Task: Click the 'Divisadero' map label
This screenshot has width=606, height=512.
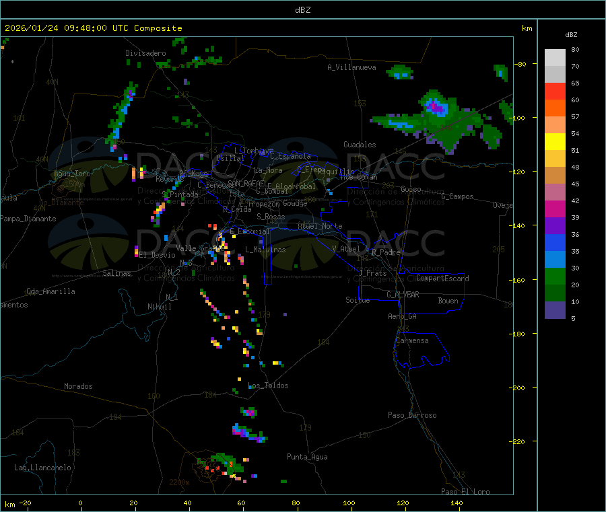Action: tap(145, 53)
